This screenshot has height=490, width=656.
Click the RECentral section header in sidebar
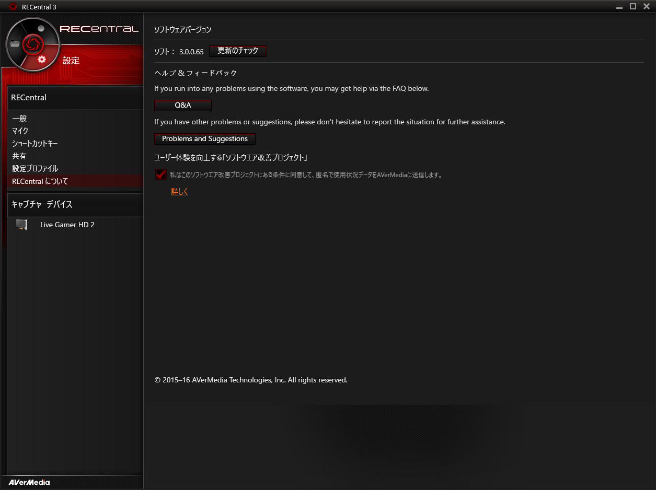[75, 98]
